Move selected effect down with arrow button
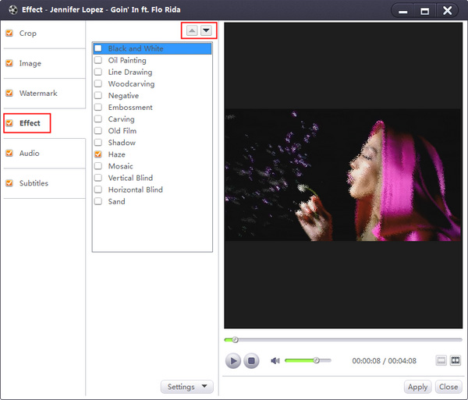 pos(206,30)
